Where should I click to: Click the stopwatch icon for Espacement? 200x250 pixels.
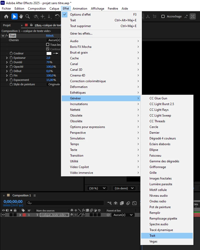coord(11,80)
